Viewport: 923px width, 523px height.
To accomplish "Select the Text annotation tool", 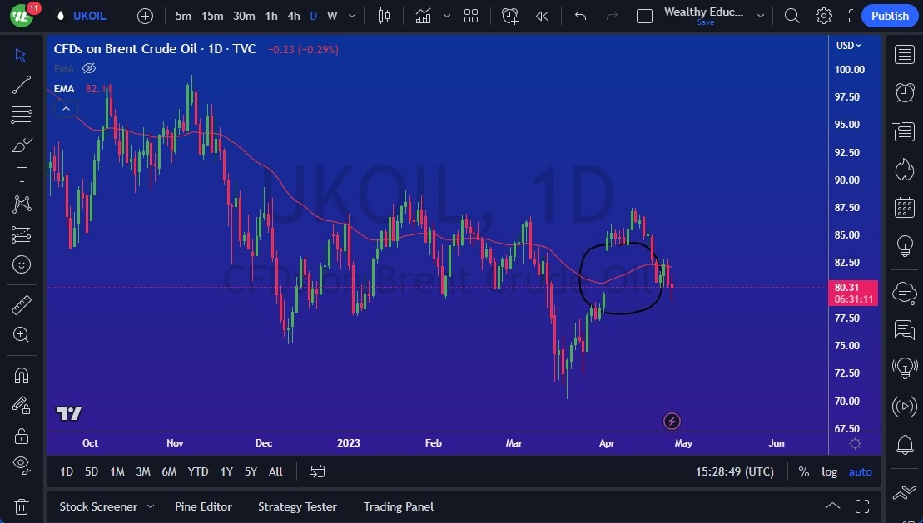I will coord(22,174).
